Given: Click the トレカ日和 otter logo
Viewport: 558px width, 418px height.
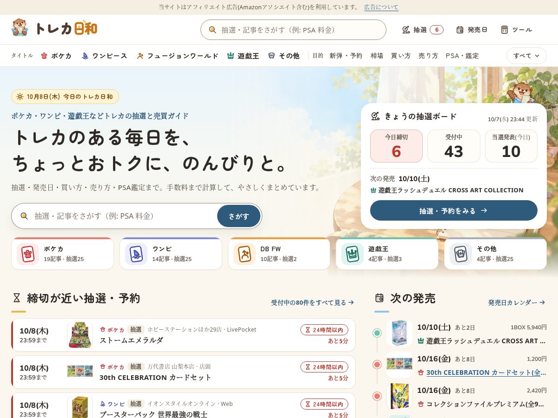Looking at the screenshot, I should 54,29.
